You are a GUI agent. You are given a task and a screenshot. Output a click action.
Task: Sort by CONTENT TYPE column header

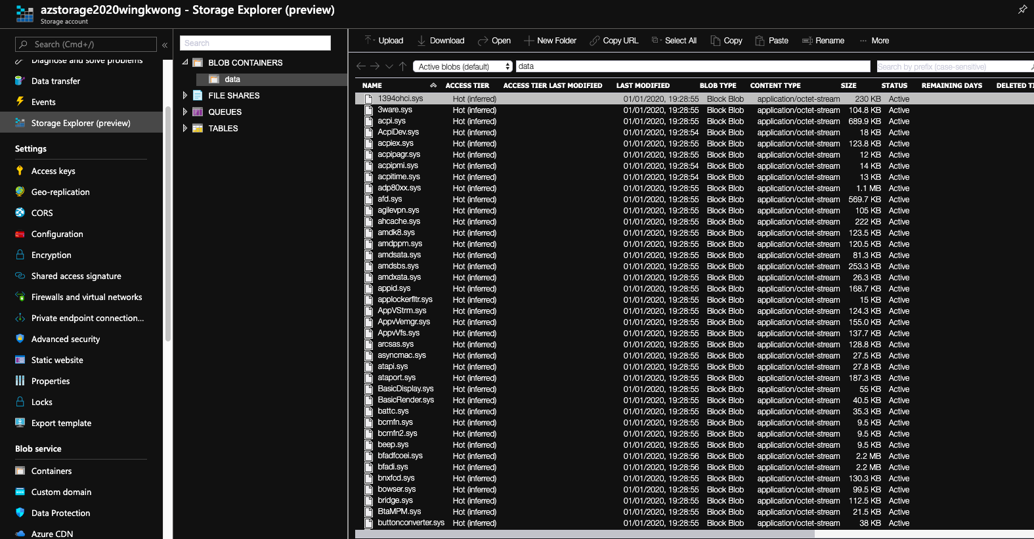point(775,85)
